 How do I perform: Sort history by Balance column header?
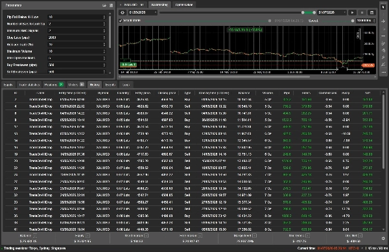tap(244, 93)
